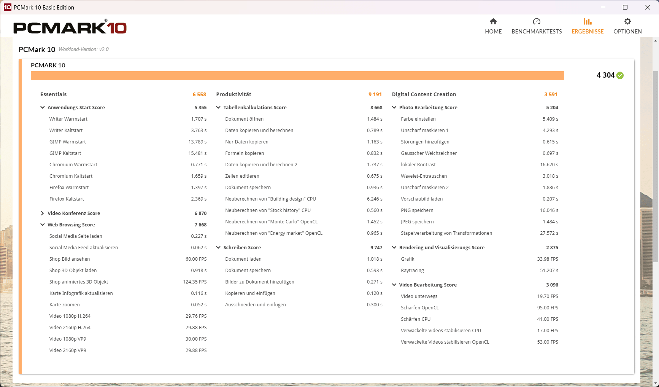Open Benchmarktests via the gauge icon
This screenshot has height=387, width=659.
(x=537, y=21)
